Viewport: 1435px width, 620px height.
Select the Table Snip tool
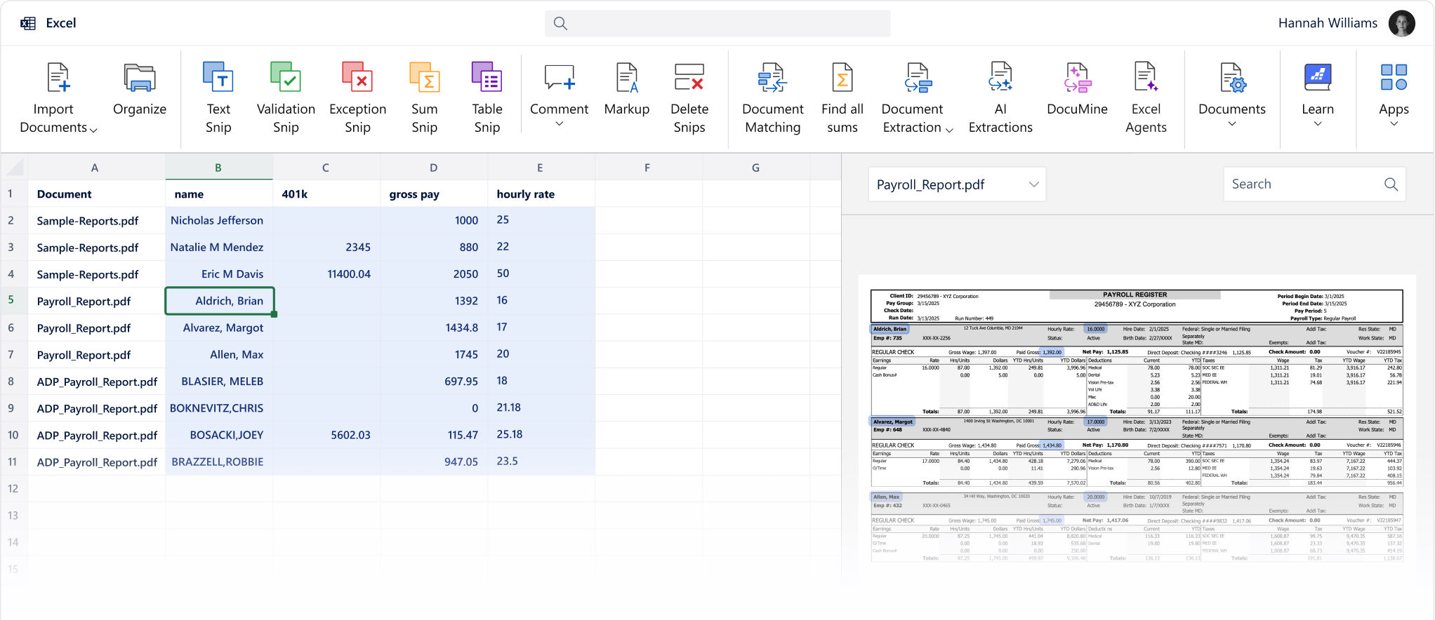pos(487,77)
